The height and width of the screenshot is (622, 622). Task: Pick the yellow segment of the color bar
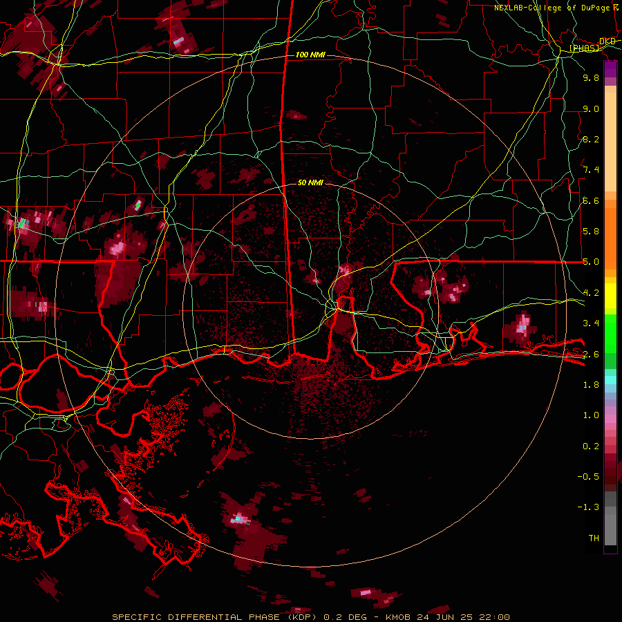pyautogui.click(x=610, y=296)
